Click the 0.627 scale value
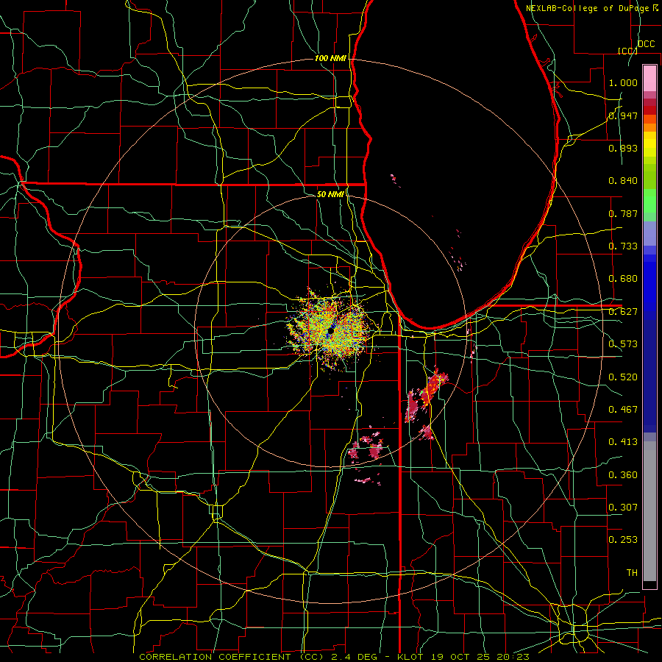Screen dimensions: 662x662 point(623,312)
